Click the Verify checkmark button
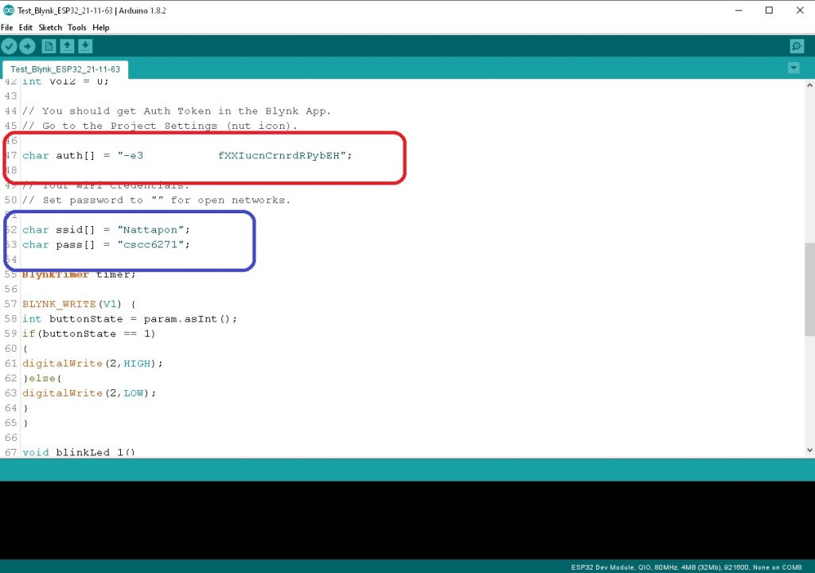The height and width of the screenshot is (573, 815). coord(9,46)
